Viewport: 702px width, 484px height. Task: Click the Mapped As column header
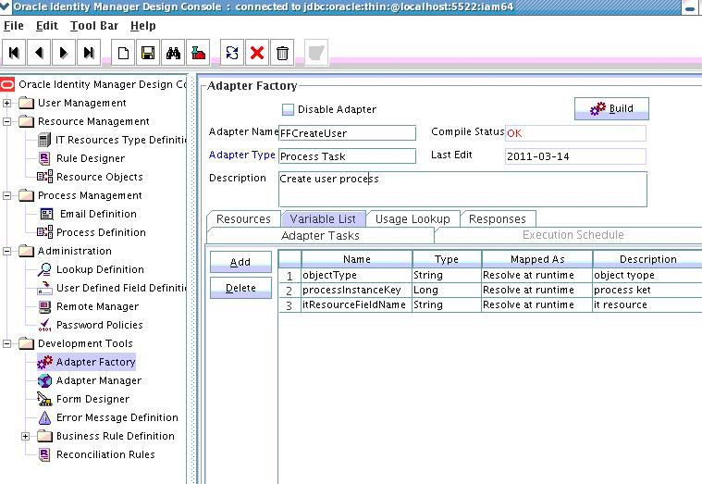coord(537,259)
